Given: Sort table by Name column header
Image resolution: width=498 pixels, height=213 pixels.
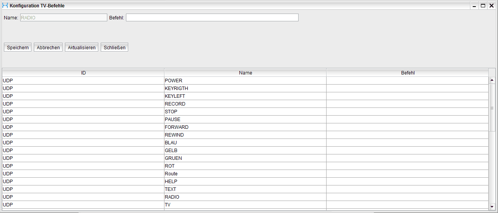Looking at the screenshot, I should click(245, 73).
